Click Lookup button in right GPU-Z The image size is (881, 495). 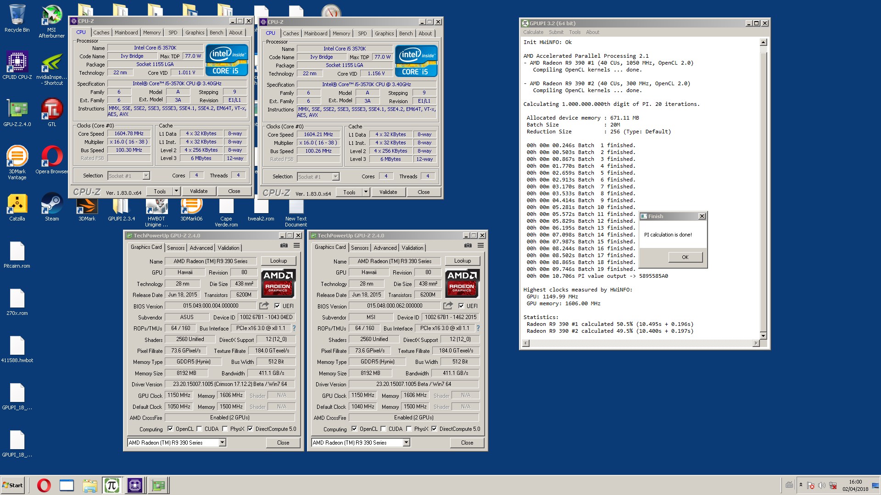pyautogui.click(x=463, y=261)
